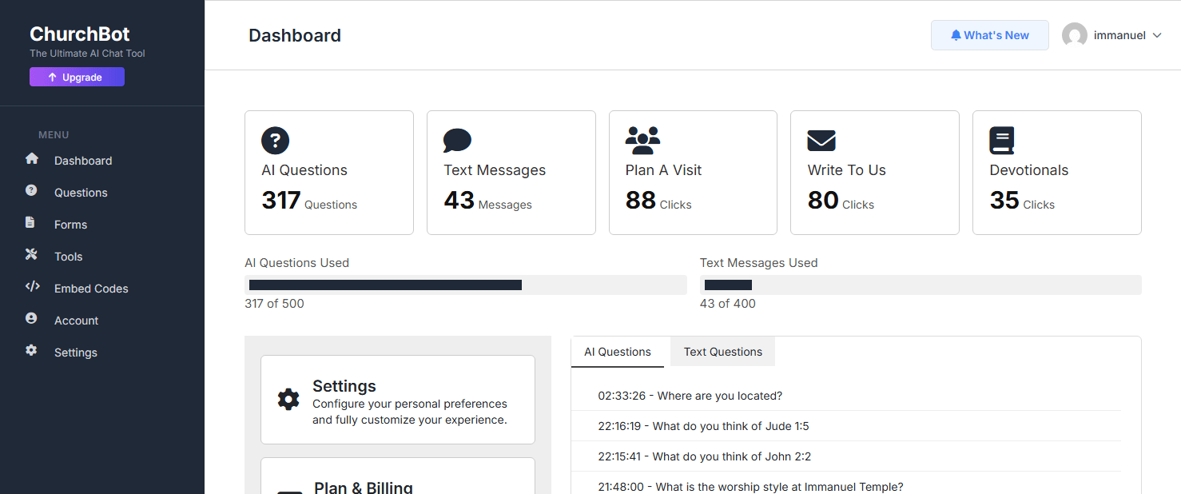Click the Questions question-mark icon in sidebar
The width and height of the screenshot is (1181, 494).
click(x=31, y=190)
